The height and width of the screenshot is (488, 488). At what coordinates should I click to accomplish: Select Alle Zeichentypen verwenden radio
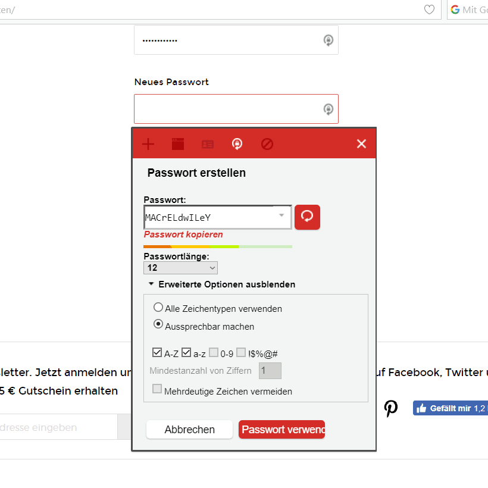tap(158, 308)
